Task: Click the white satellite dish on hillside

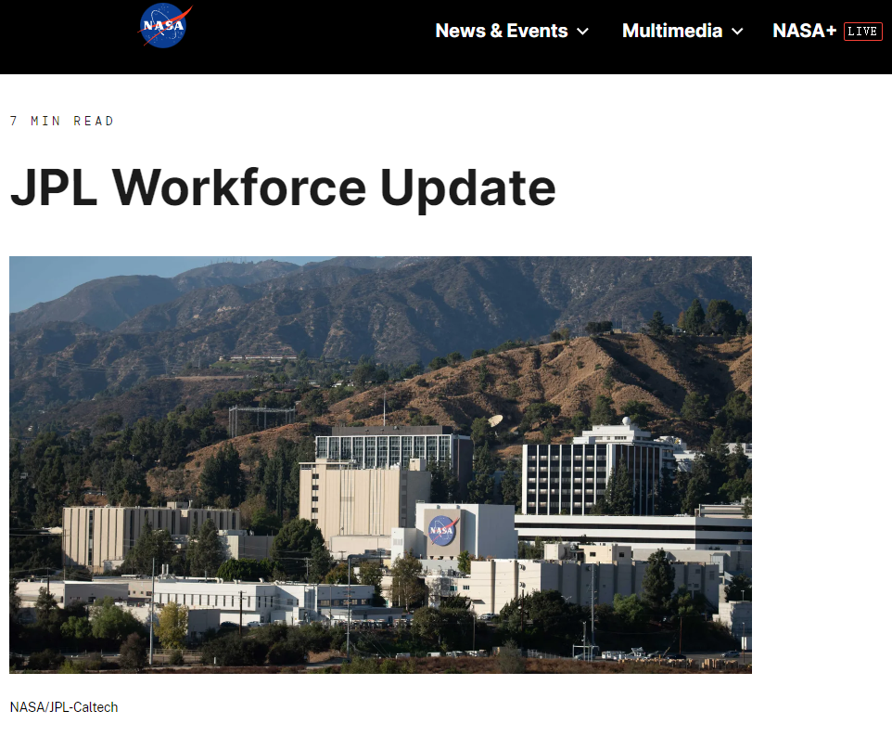Action: click(495, 421)
